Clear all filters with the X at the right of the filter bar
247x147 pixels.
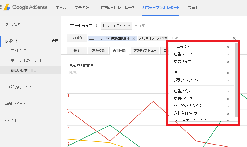tap(234, 38)
